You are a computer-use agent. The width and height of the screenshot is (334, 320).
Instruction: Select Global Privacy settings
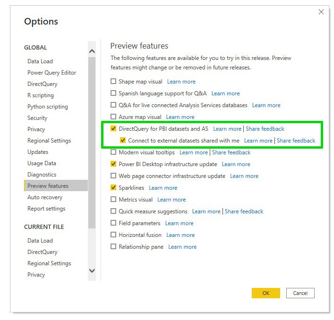tap(36, 129)
